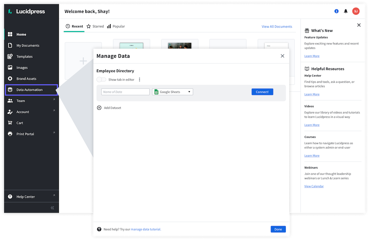Click the Print Portal printer icon

point(10,134)
